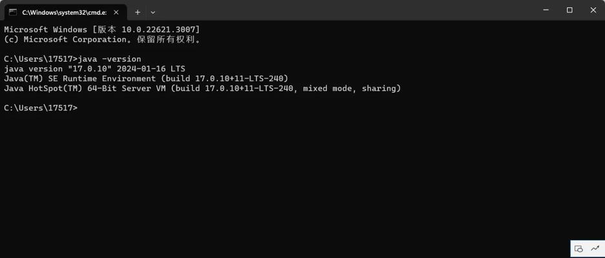Screen dimensions: 605x258
Task: Click the Microsoft Corporation copyright line
Action: click(x=102, y=39)
